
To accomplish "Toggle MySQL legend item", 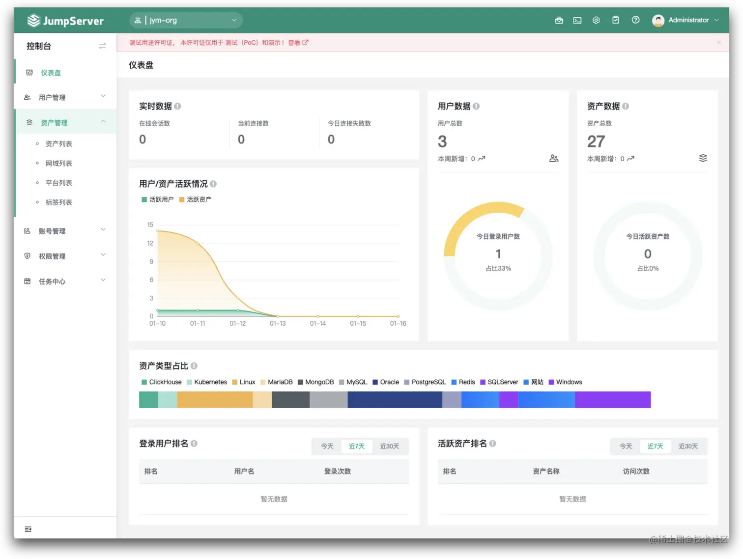I will coord(353,382).
